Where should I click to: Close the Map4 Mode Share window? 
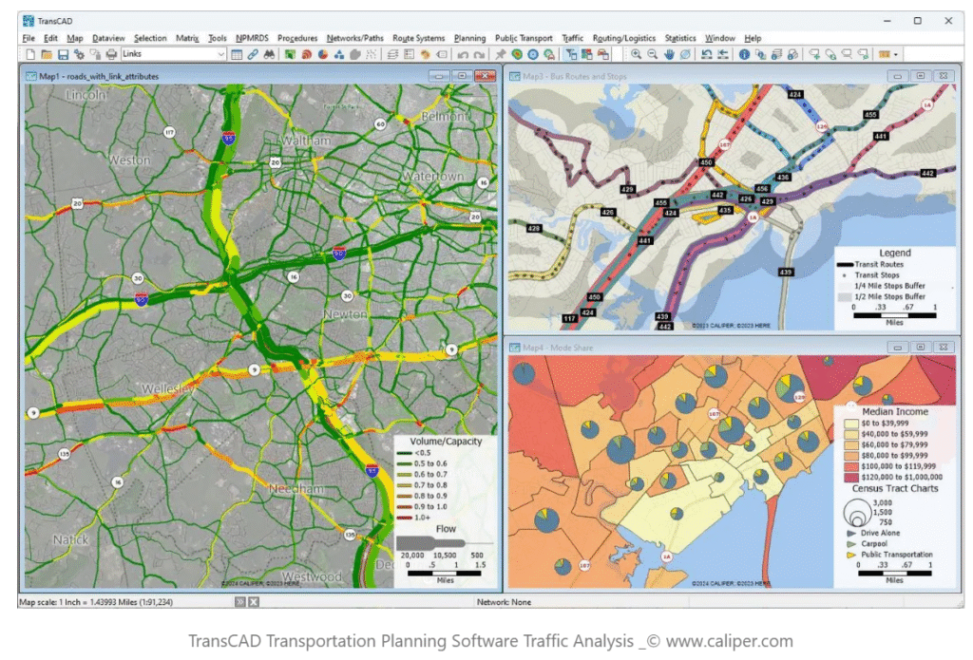944,348
